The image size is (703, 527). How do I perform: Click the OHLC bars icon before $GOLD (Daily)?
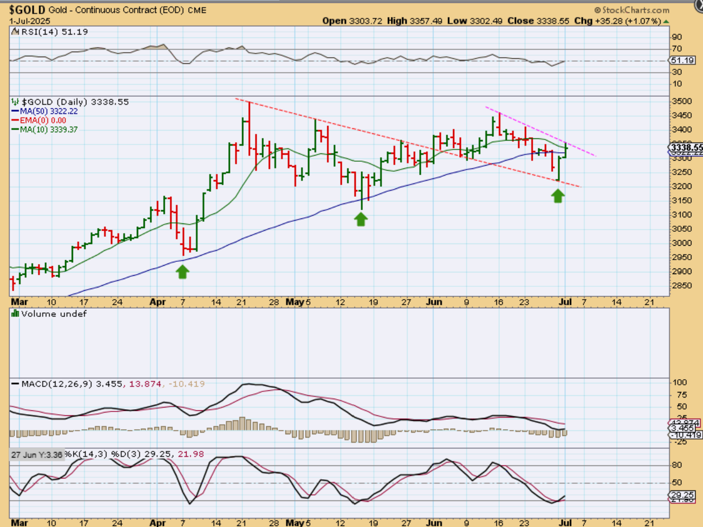15,102
